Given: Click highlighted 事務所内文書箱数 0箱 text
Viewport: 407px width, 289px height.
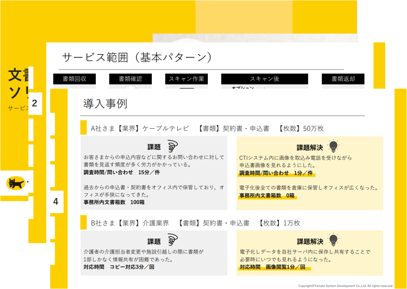Looking at the screenshot, I should (x=267, y=196).
